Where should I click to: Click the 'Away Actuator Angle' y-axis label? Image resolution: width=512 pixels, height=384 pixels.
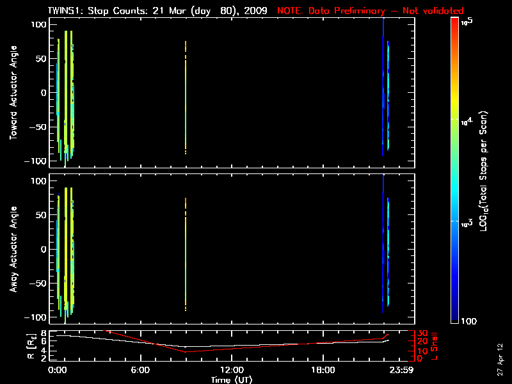click(13, 250)
